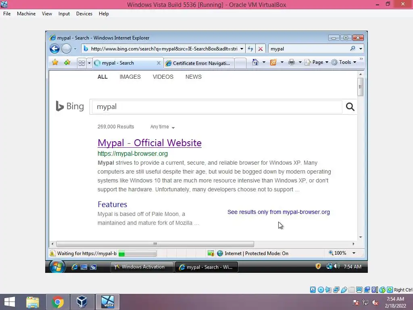Click Windows Activation taskbar button

point(142,267)
